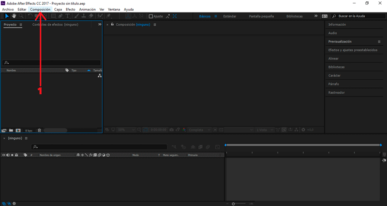Select the Rotation tool

[30, 16]
